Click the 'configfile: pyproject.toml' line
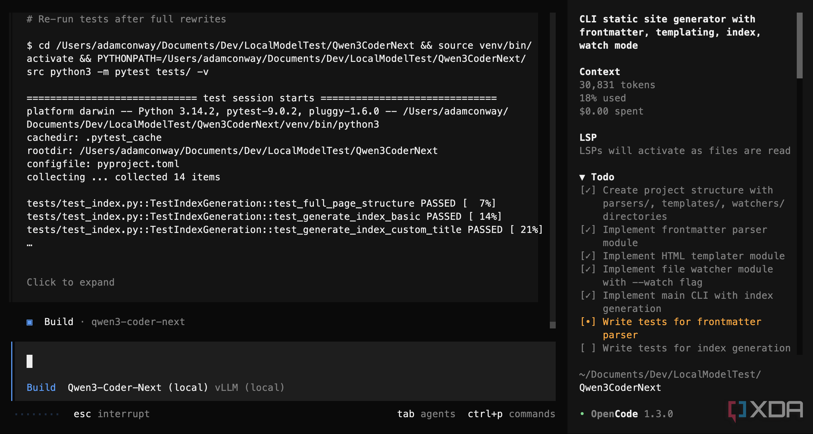 [x=103, y=164]
